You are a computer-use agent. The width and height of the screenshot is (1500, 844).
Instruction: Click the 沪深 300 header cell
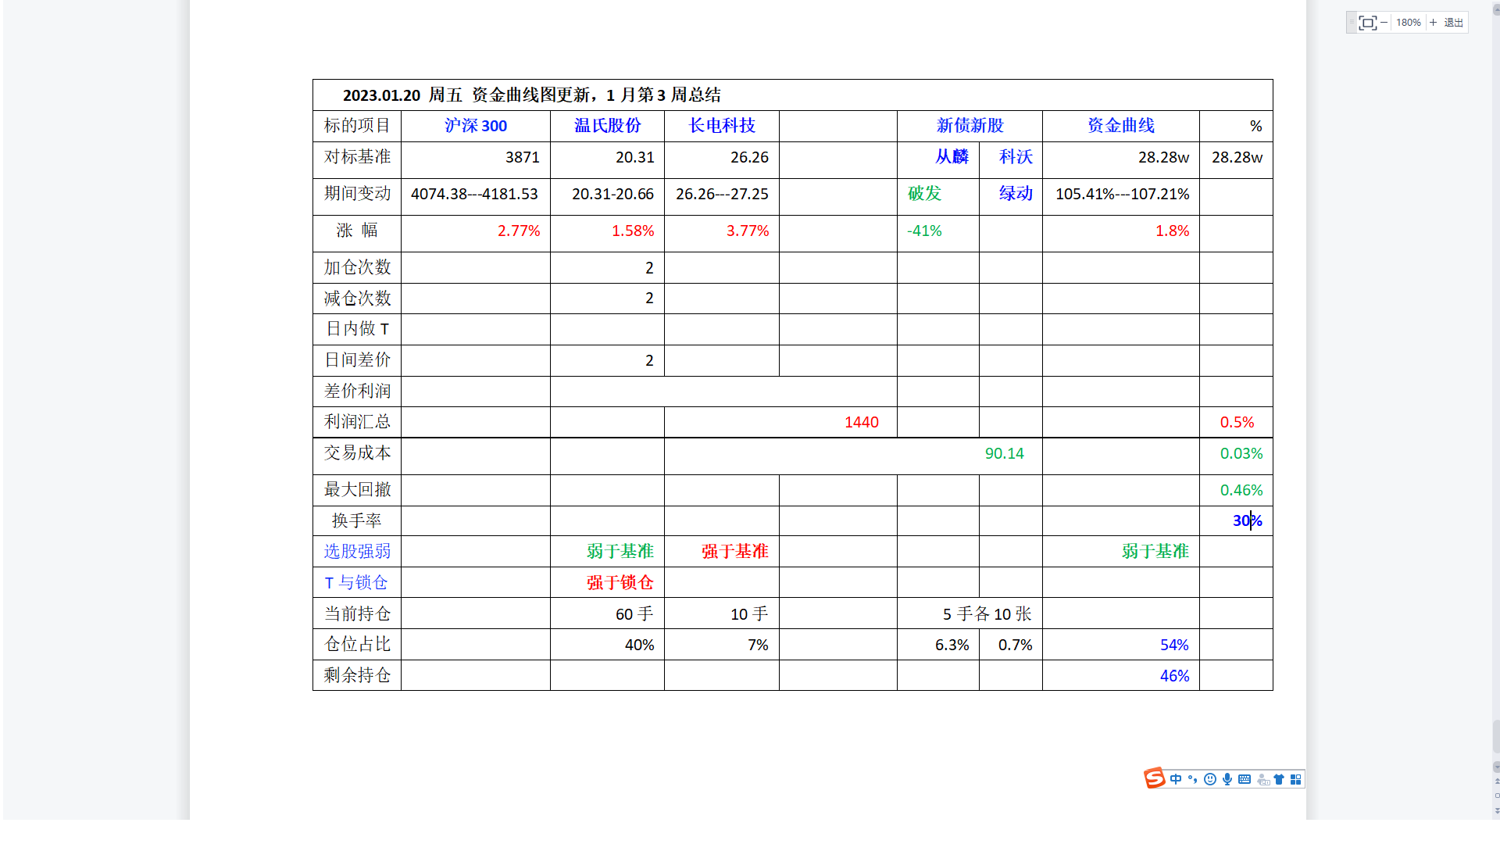(475, 126)
